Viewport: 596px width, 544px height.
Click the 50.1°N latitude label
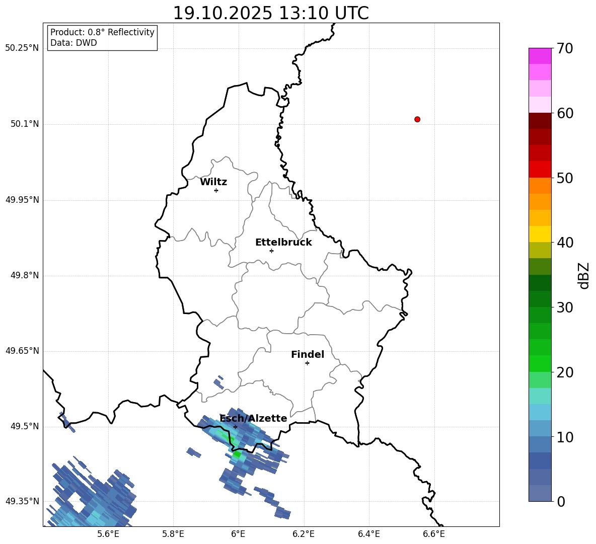[x=25, y=124]
